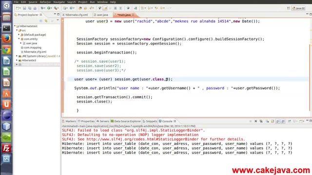Viewport: 312px width, 175px height.
Task: Click the Open Type toolbar icon
Action: point(80,8)
